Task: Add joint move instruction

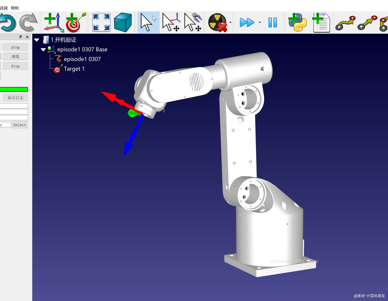Action: pyautogui.click(x=345, y=23)
